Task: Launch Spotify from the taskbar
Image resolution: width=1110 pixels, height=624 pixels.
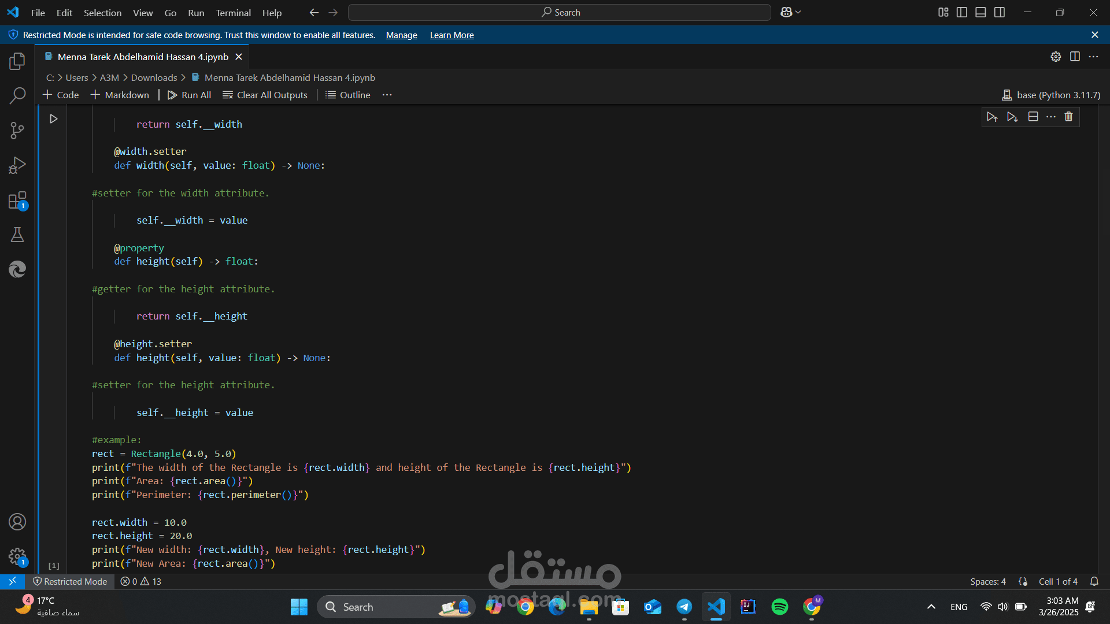Action: coord(779,607)
